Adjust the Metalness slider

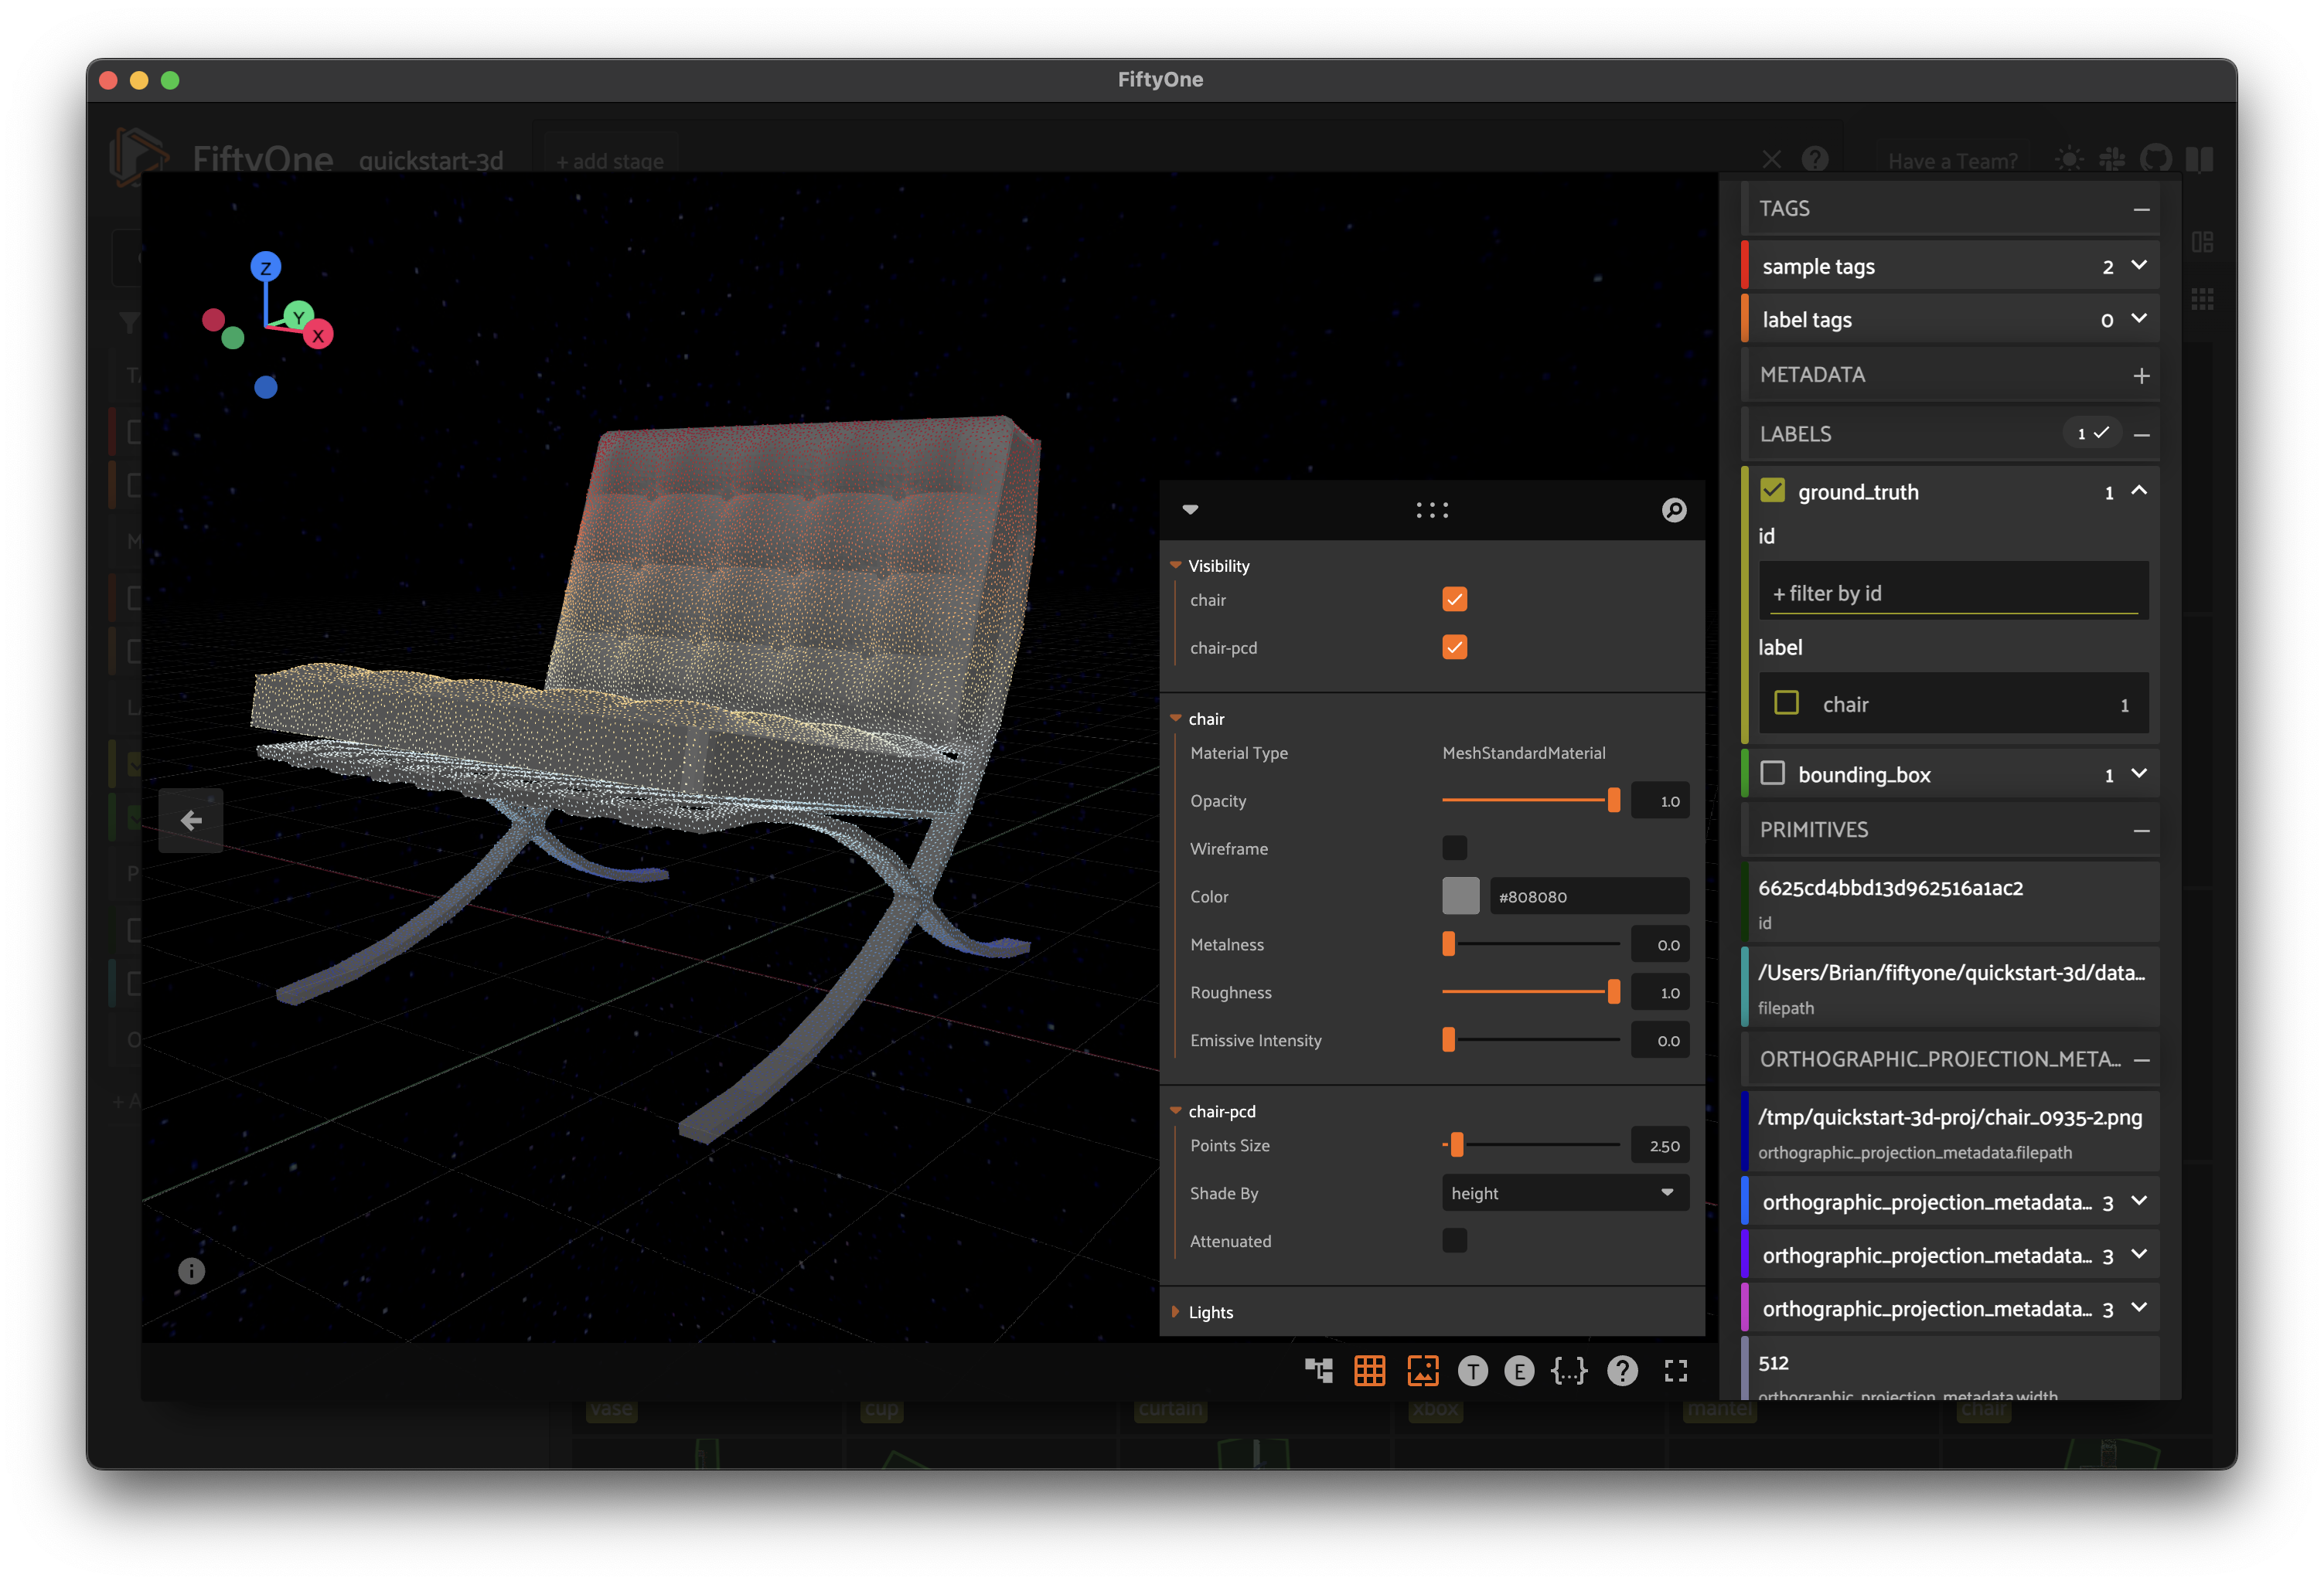pyautogui.click(x=1530, y=944)
